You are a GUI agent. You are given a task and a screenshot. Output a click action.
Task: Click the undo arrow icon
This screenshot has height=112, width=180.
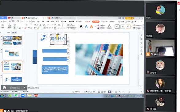(x=21, y=22)
